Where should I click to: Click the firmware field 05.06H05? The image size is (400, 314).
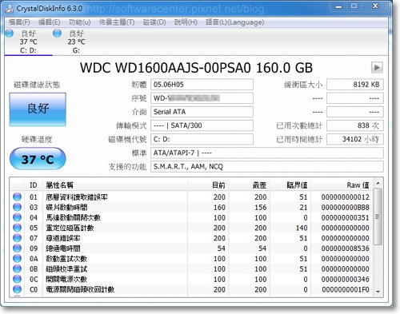pyautogui.click(x=202, y=85)
